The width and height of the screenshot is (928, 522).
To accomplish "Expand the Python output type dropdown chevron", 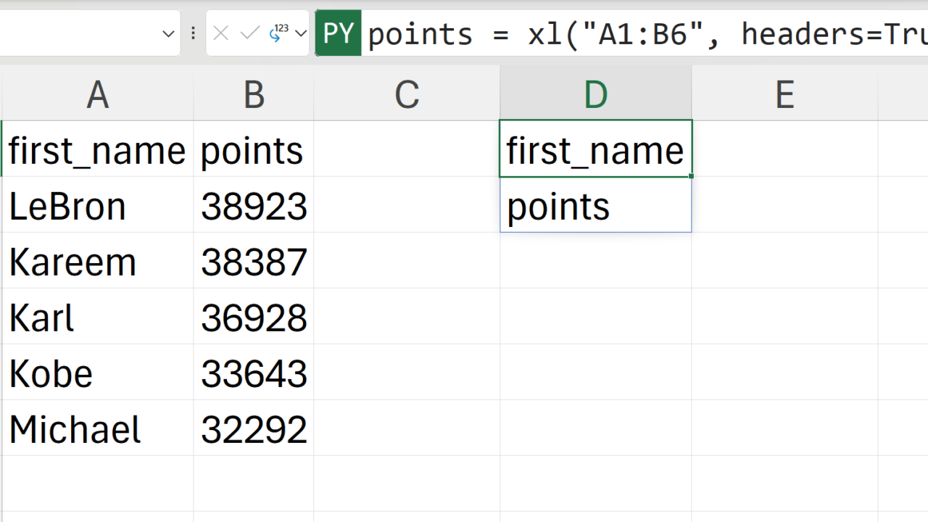I will tap(301, 33).
